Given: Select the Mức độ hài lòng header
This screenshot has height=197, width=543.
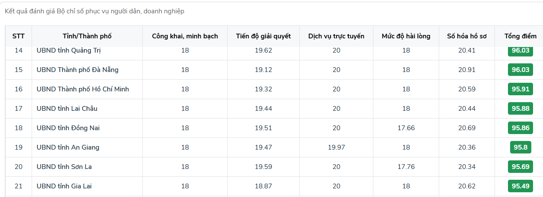Looking at the screenshot, I should [x=406, y=36].
